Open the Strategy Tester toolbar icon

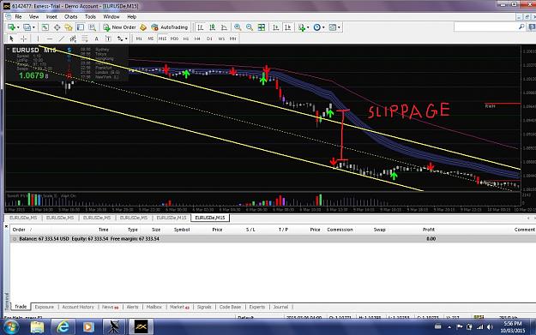(93, 27)
